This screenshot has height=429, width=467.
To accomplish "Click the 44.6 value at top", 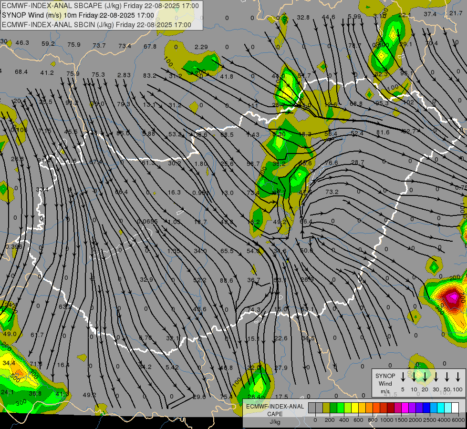I will coord(329,17).
